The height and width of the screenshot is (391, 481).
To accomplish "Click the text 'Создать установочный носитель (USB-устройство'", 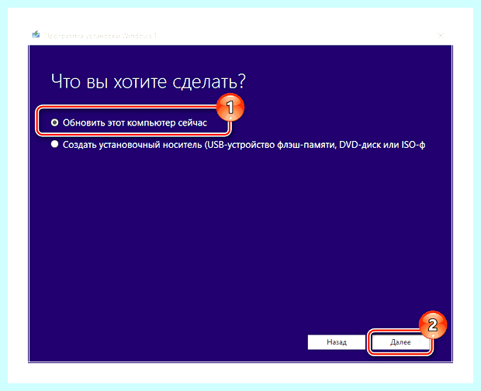I will (x=168, y=145).
